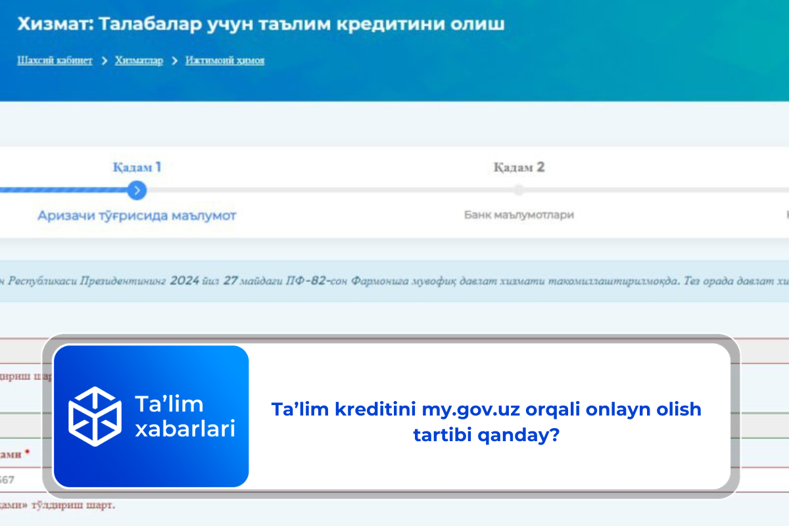Click the blue step progress bar

coord(66,191)
